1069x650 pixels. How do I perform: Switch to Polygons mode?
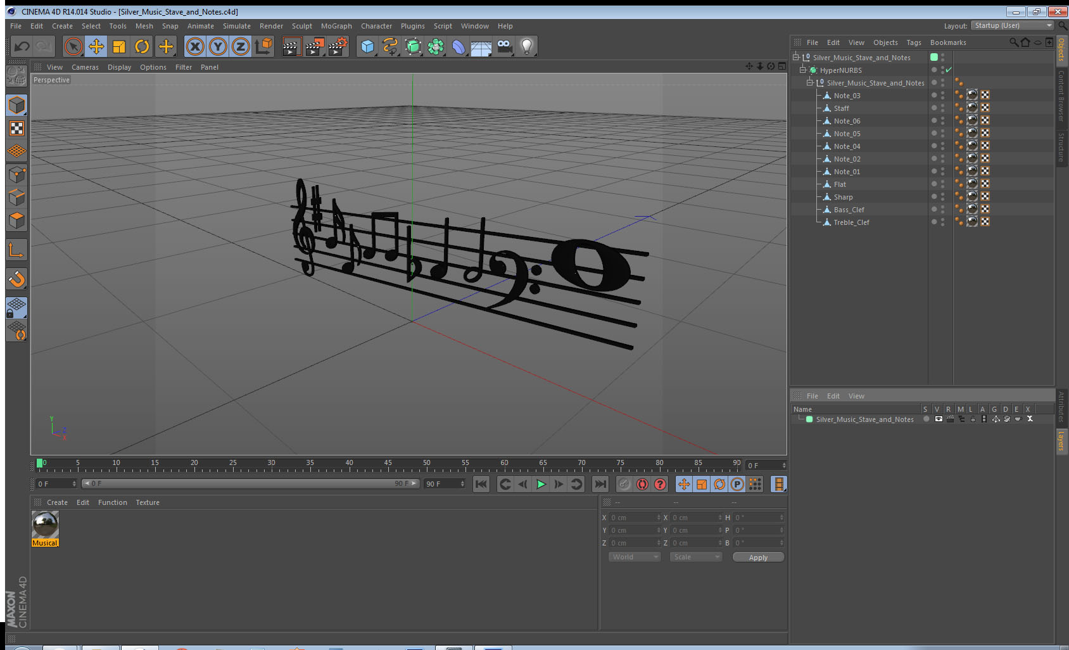pos(16,220)
